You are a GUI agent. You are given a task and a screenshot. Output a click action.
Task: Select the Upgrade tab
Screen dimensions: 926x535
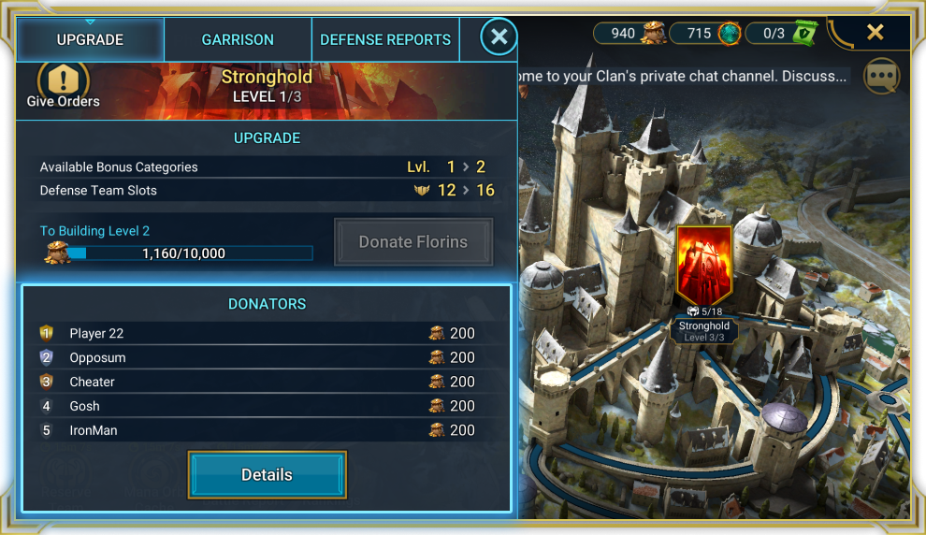pos(91,39)
